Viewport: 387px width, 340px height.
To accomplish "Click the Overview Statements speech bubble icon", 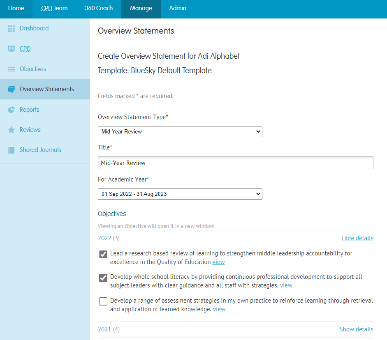I will pos(12,89).
